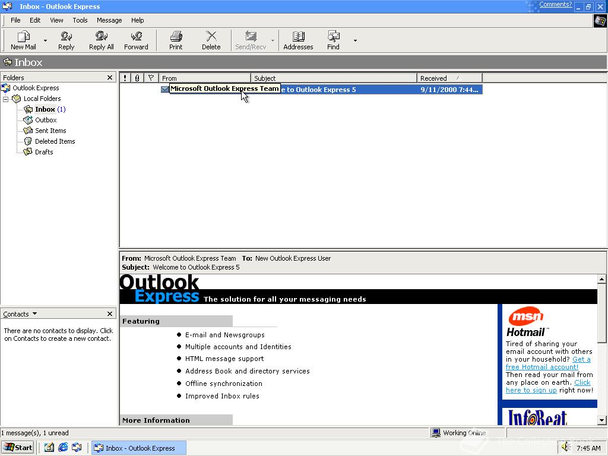
Task: Click the 7:45 AM system clock
Action: 588,448
